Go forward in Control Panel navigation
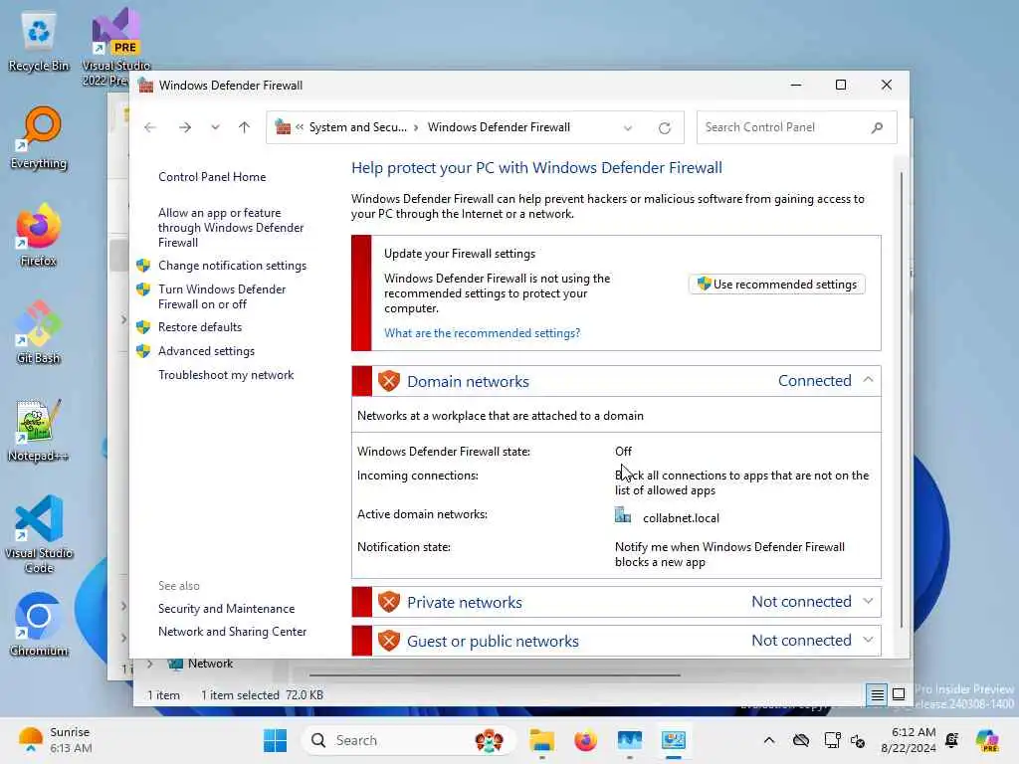The height and width of the screenshot is (764, 1019). coord(184,127)
